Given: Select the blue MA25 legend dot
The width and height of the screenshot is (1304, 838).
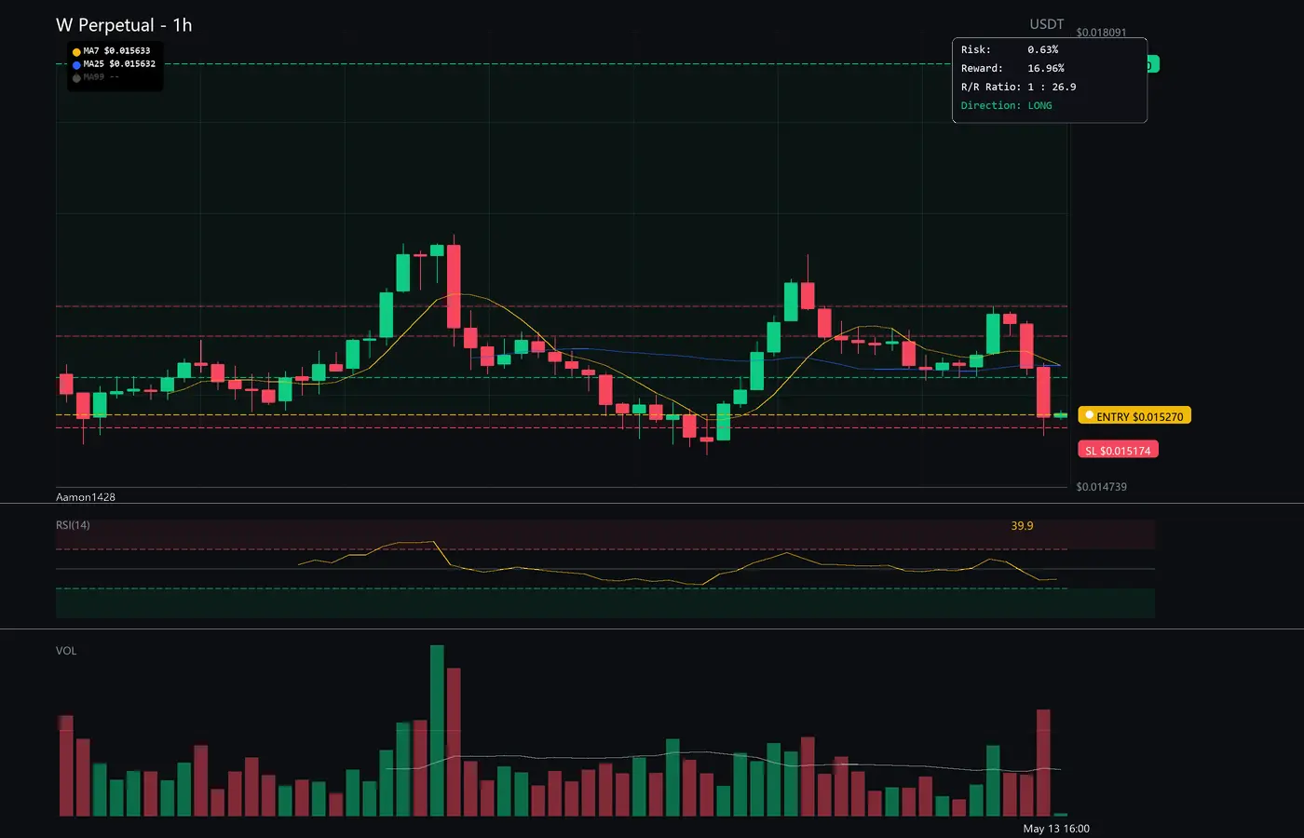Looking at the screenshot, I should 76,65.
